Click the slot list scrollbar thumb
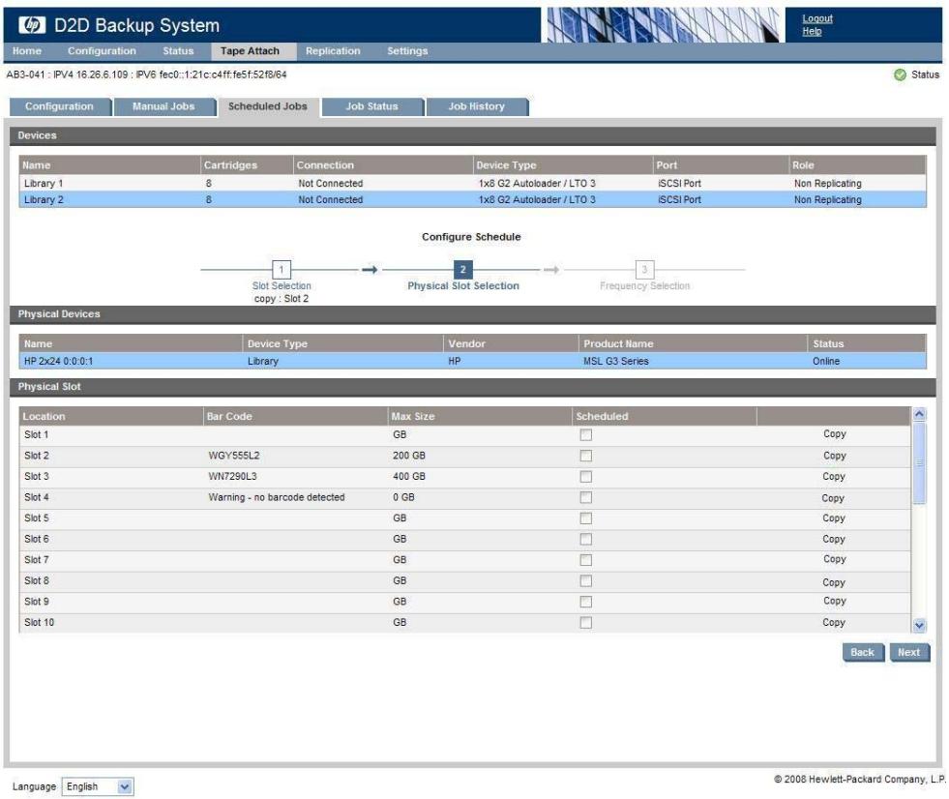 (919, 463)
